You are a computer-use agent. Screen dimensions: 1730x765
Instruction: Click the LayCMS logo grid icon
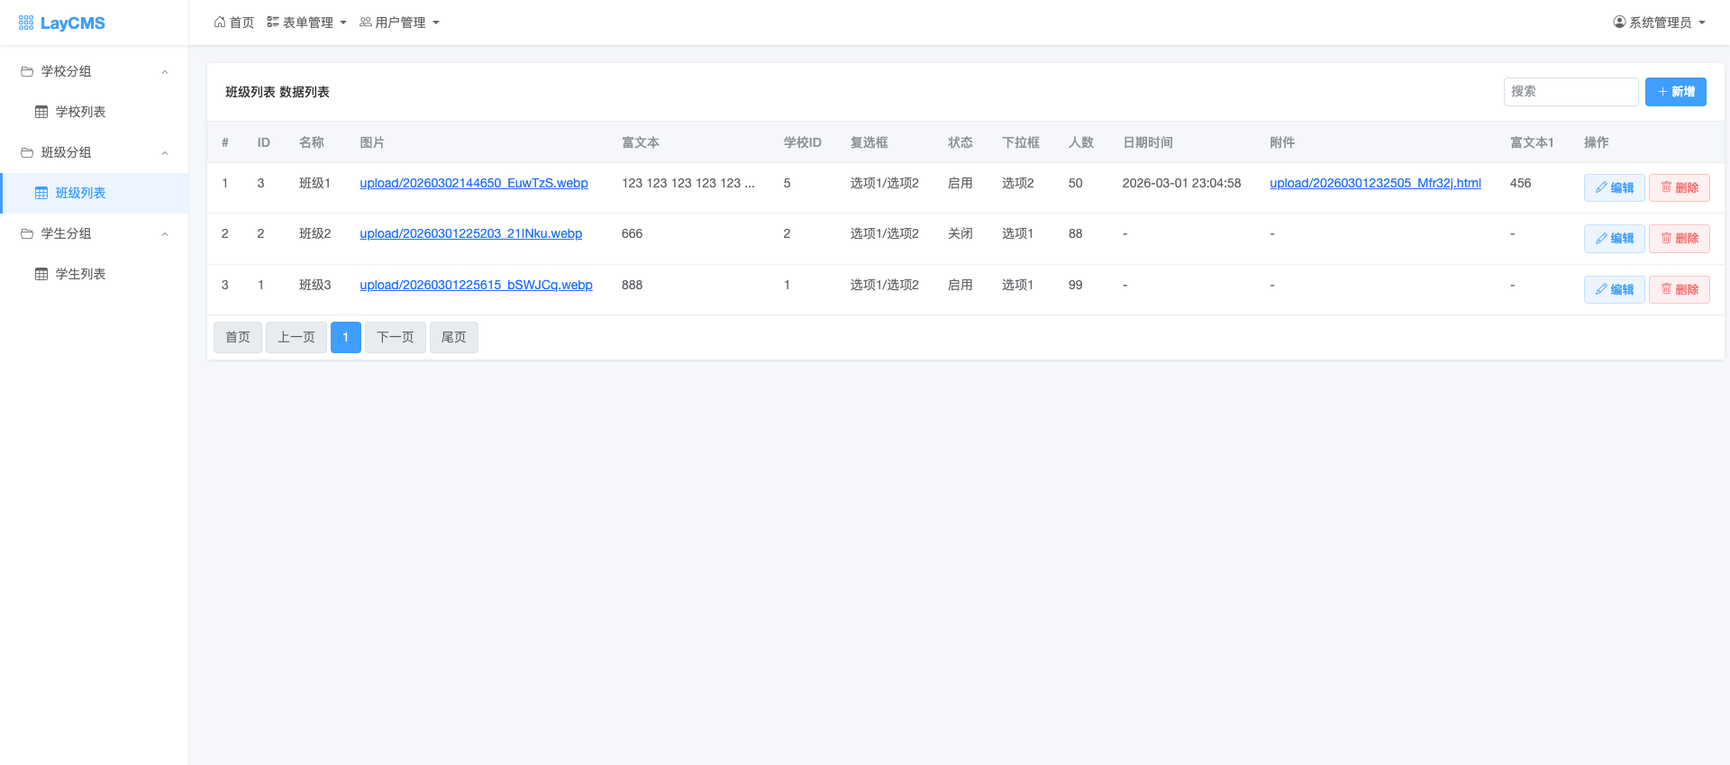click(26, 23)
